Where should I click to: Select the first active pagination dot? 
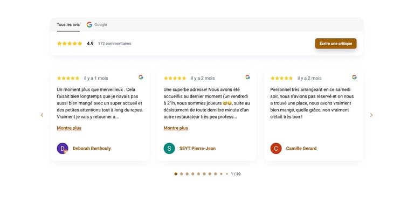(x=176, y=174)
